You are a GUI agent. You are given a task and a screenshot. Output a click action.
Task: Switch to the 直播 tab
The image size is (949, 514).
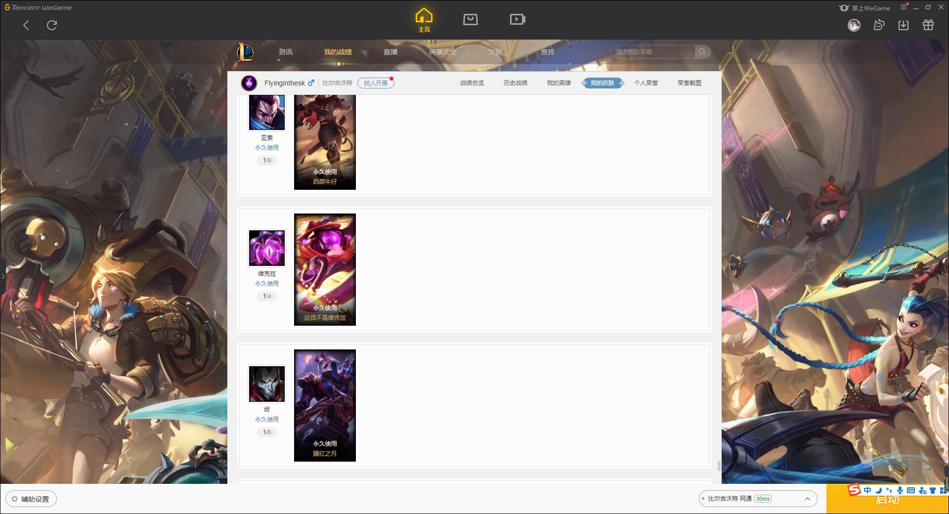point(390,52)
